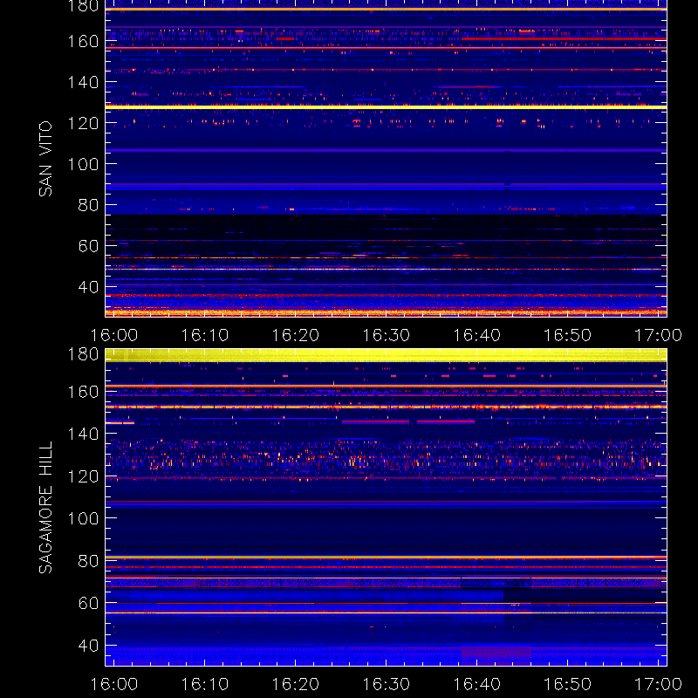
Task: Click the wide yellow band atop Sagamore Hill spectrogram
Action: (x=386, y=355)
